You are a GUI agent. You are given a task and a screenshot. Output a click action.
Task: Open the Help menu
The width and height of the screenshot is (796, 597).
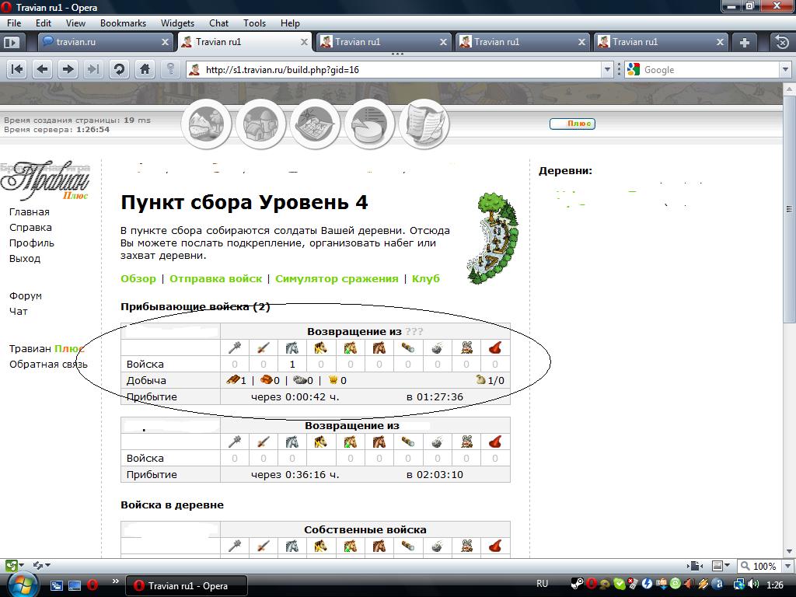click(290, 23)
